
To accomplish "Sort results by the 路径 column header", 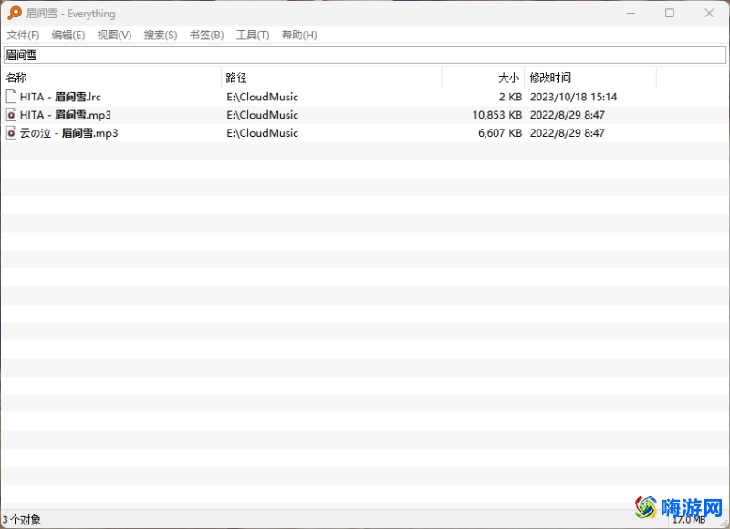I will coord(331,78).
